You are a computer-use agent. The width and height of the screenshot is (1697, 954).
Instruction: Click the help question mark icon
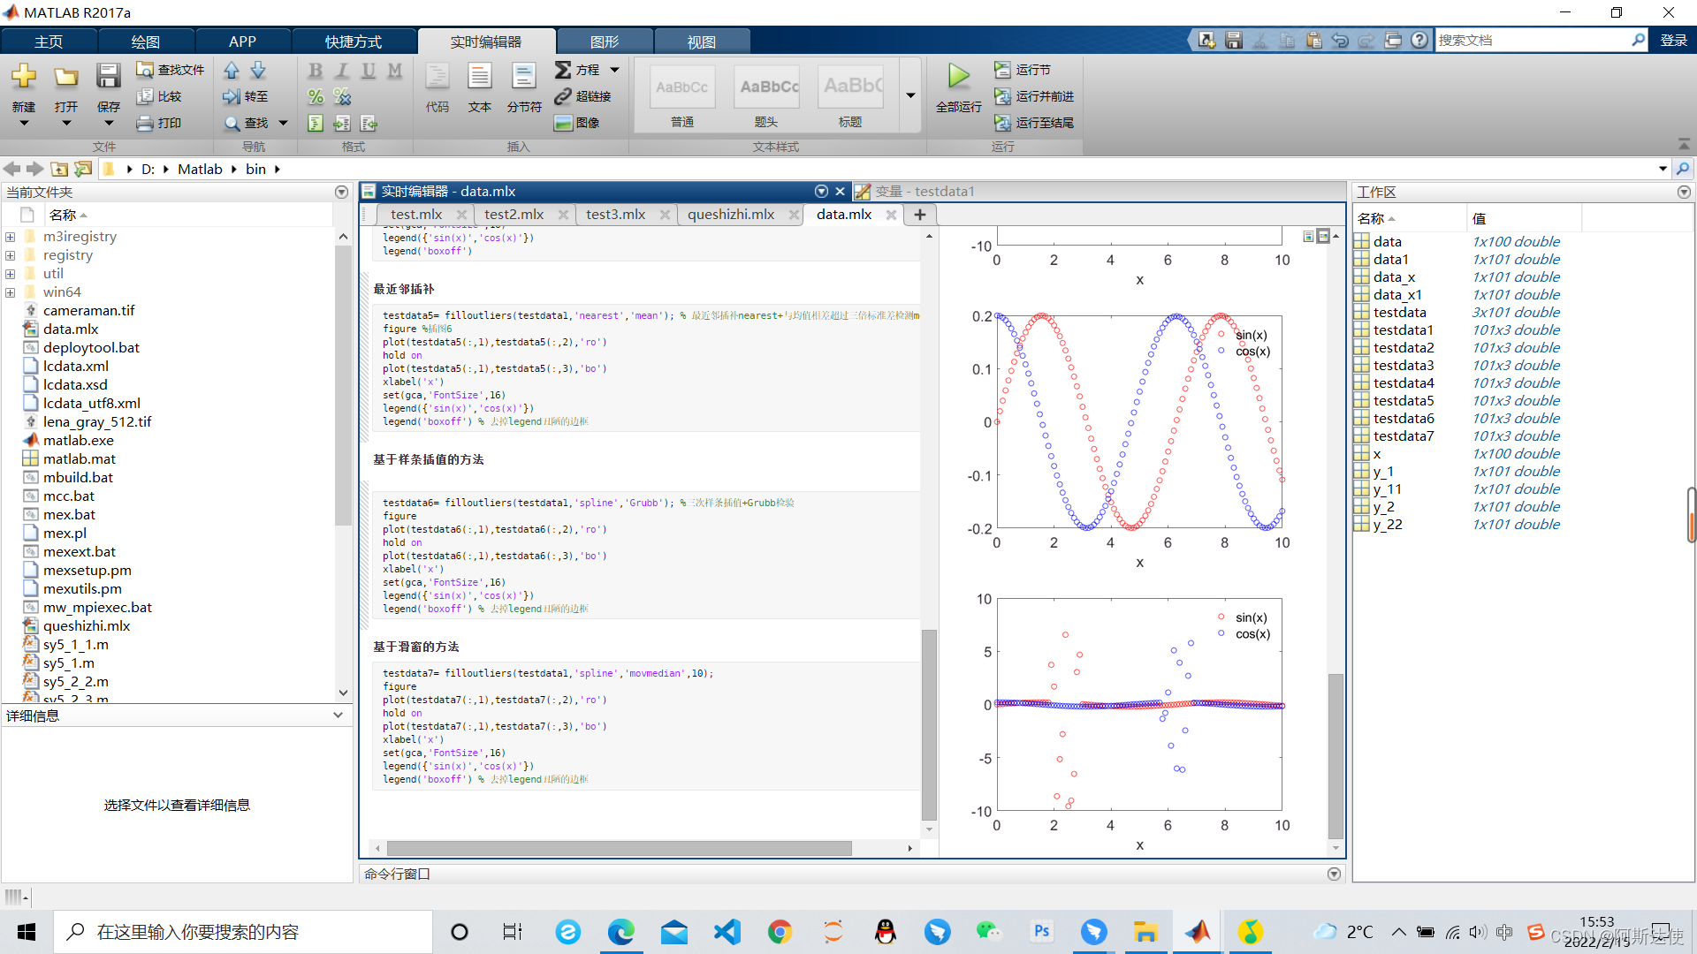1419,40
